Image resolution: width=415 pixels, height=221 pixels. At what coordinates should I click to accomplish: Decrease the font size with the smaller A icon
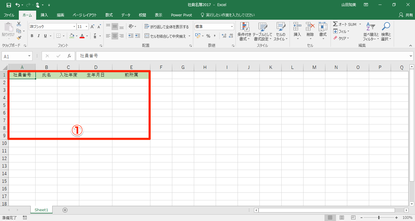tap(99, 27)
